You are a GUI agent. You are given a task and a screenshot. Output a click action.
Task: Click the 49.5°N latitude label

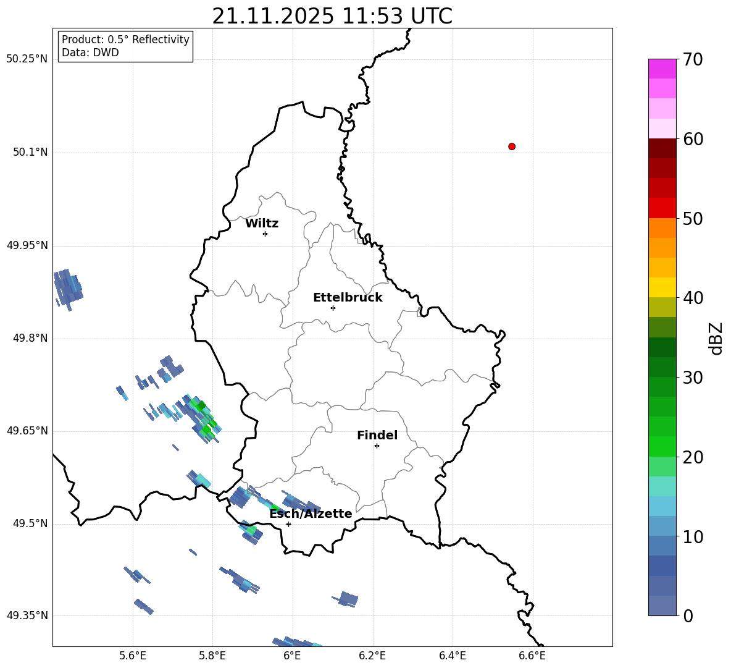click(x=30, y=523)
